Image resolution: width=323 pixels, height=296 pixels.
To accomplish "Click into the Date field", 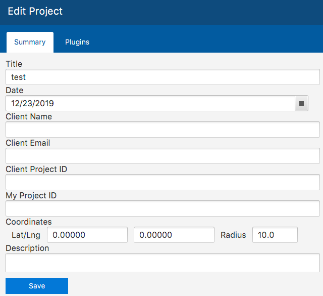I will [x=150, y=103].
